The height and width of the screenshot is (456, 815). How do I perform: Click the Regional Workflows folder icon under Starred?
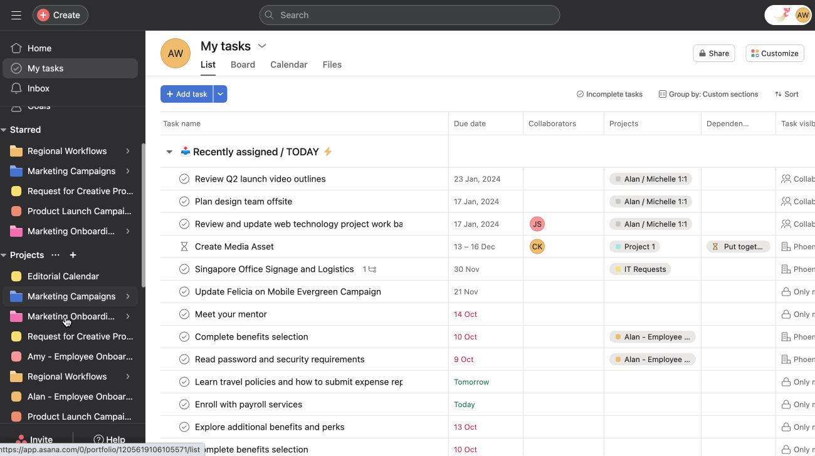(x=16, y=151)
